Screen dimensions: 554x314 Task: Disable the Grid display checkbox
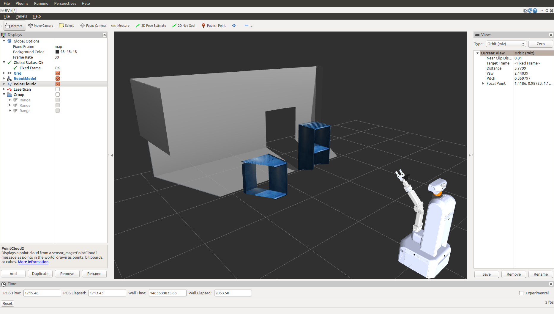pyautogui.click(x=58, y=73)
